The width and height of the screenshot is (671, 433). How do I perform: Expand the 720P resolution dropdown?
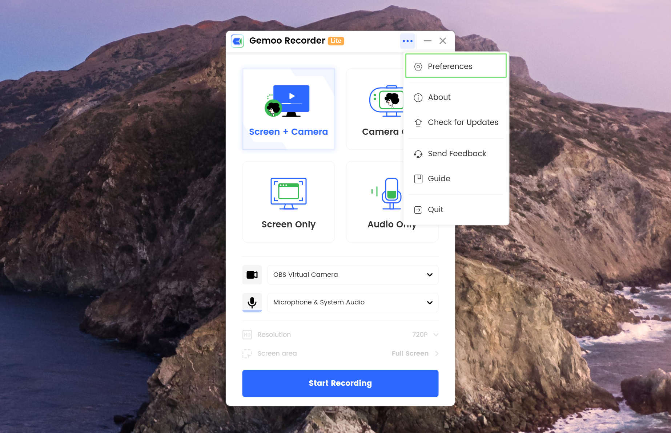pyautogui.click(x=425, y=335)
